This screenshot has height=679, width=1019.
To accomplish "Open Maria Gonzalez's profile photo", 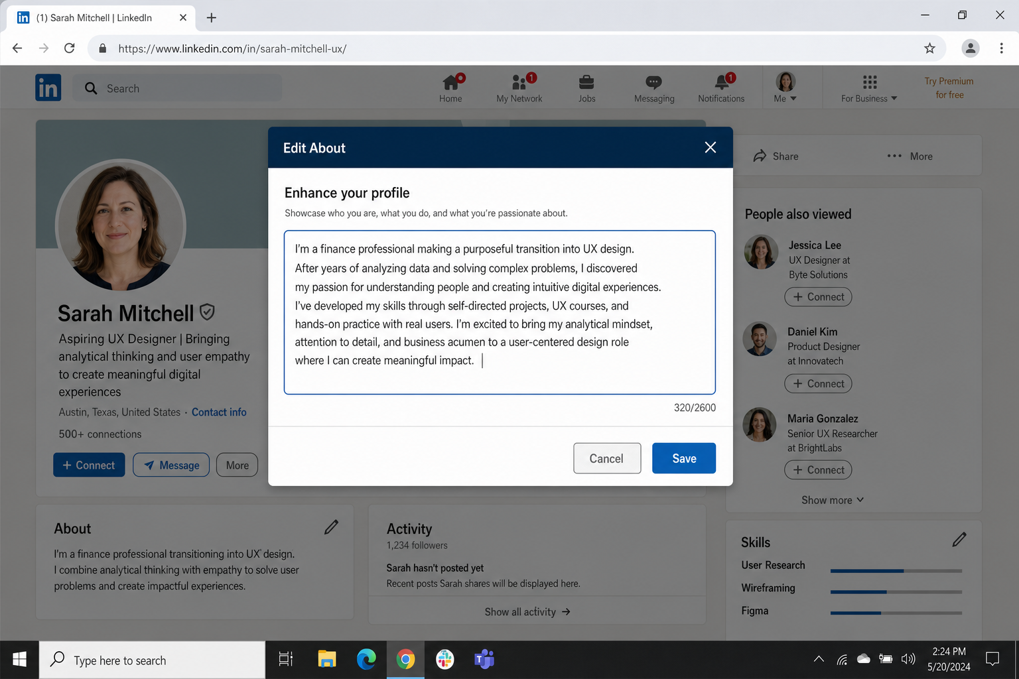I will [x=760, y=424].
